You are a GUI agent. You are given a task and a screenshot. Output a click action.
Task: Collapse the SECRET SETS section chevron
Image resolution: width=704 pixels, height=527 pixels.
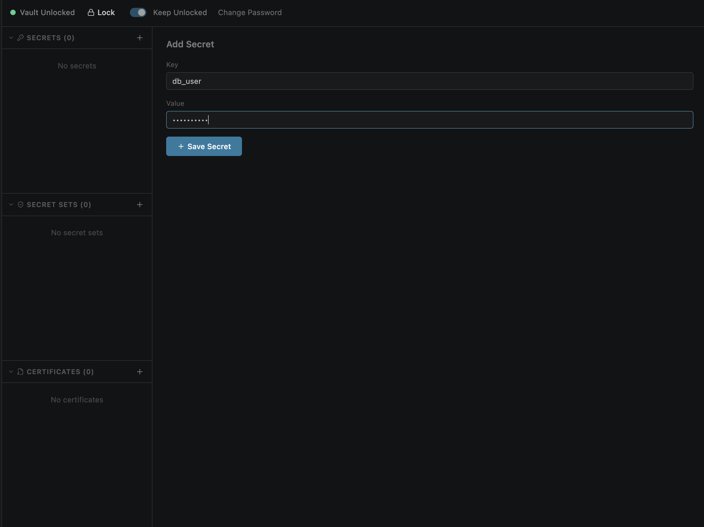point(11,204)
